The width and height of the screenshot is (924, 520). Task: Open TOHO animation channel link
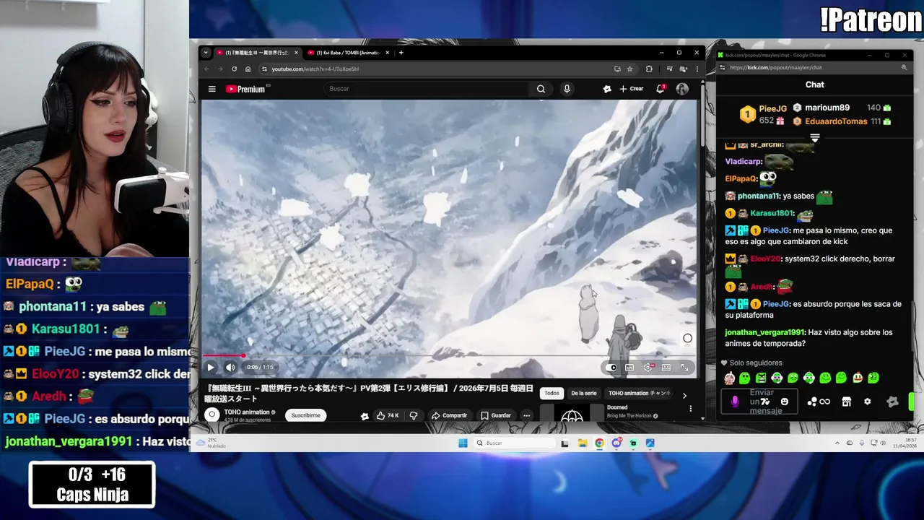pos(247,412)
